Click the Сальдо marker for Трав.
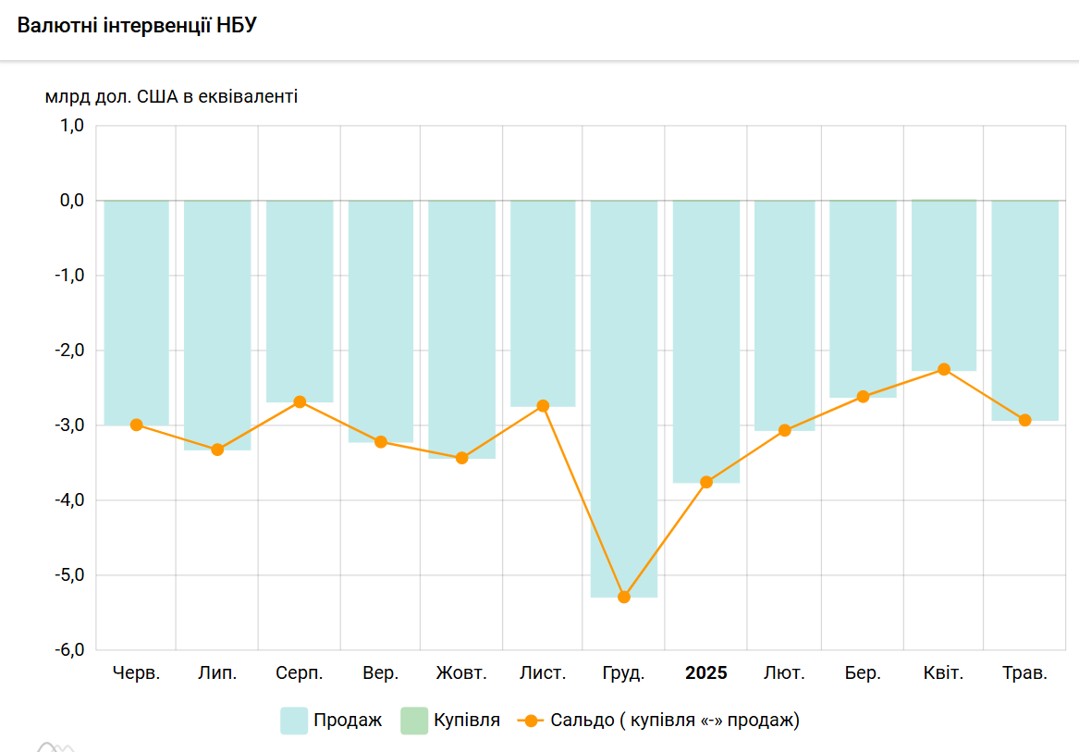This screenshot has width=1079, height=752. click(1024, 420)
